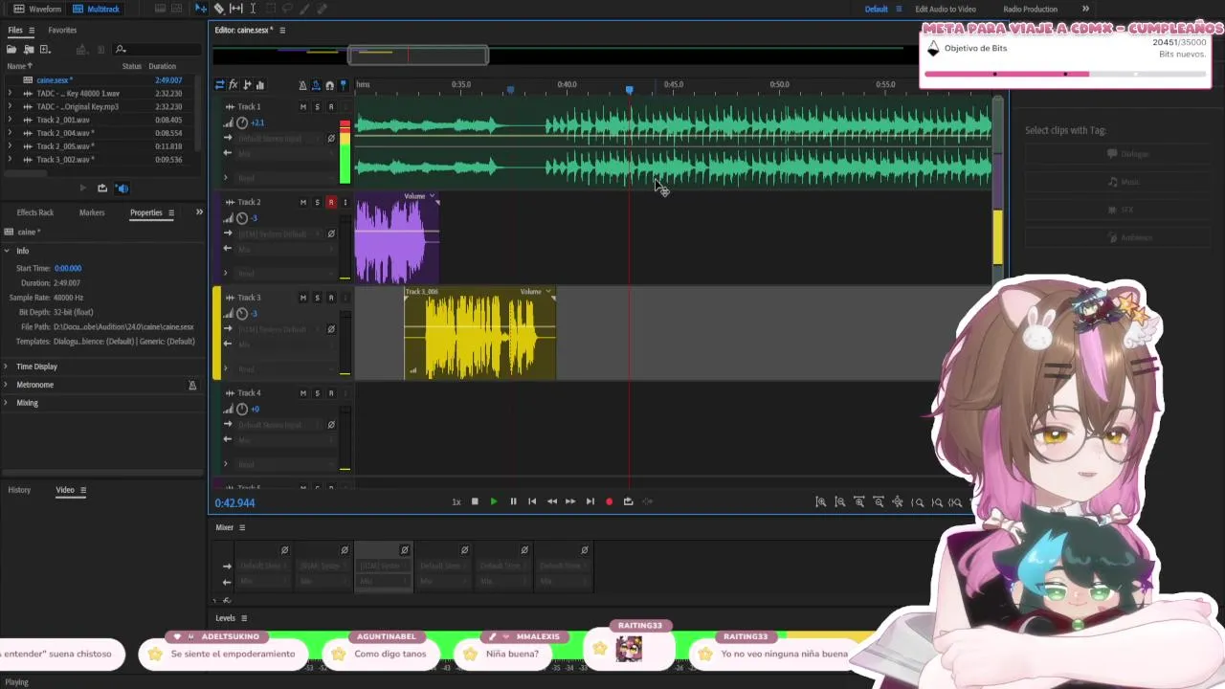Image resolution: width=1225 pixels, height=689 pixels.
Task: Toggle Auto-Play in Files panel
Action: click(x=122, y=189)
